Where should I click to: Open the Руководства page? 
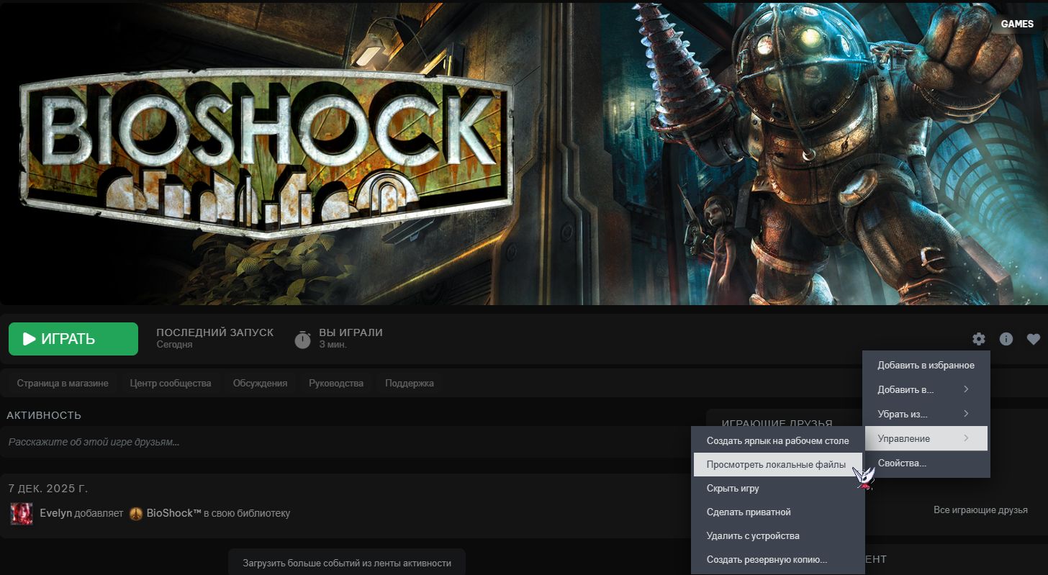(x=336, y=383)
